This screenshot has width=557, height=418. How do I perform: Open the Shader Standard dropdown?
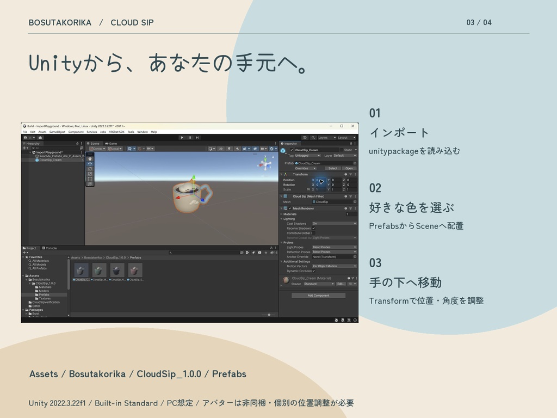coord(319,284)
